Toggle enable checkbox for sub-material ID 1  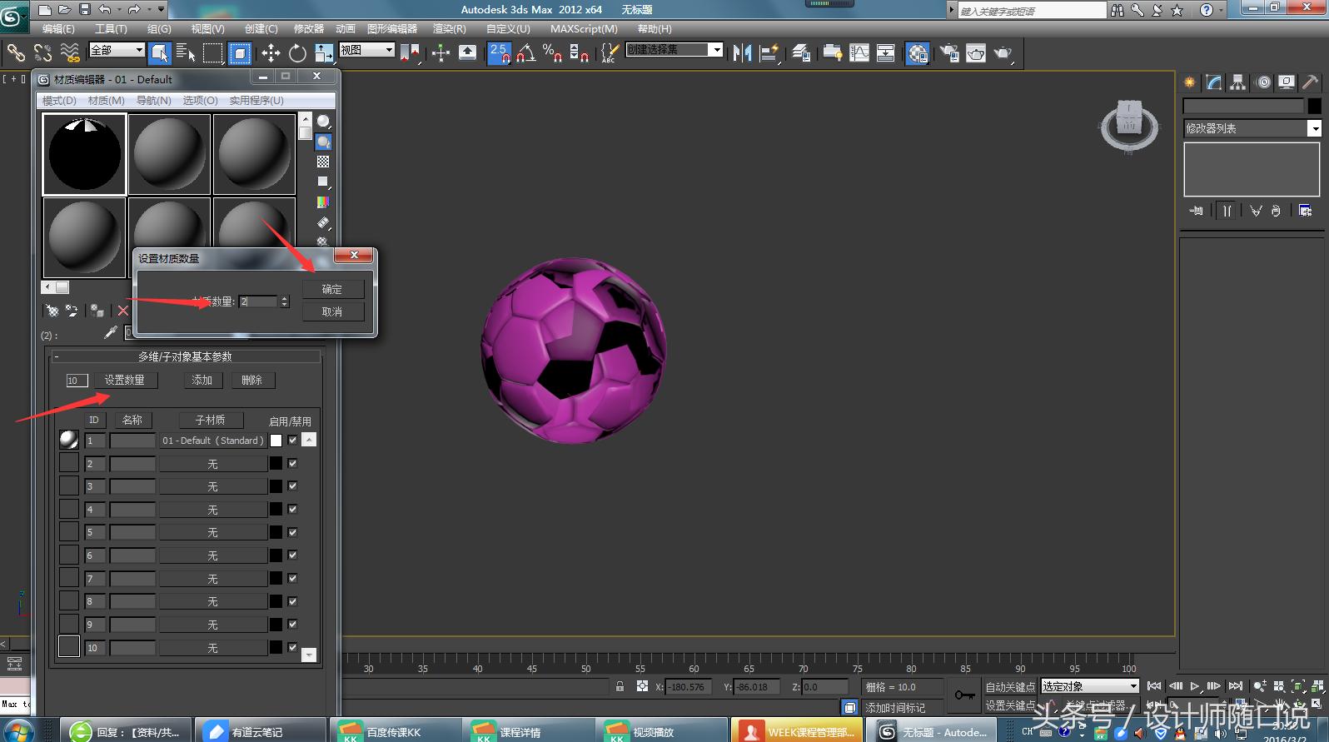point(292,440)
